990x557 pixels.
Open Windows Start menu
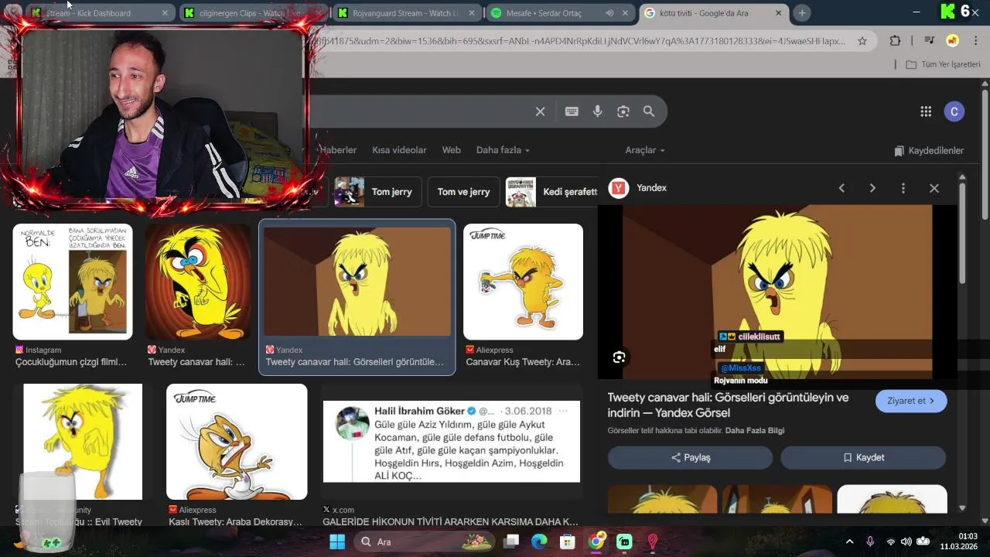click(x=337, y=542)
